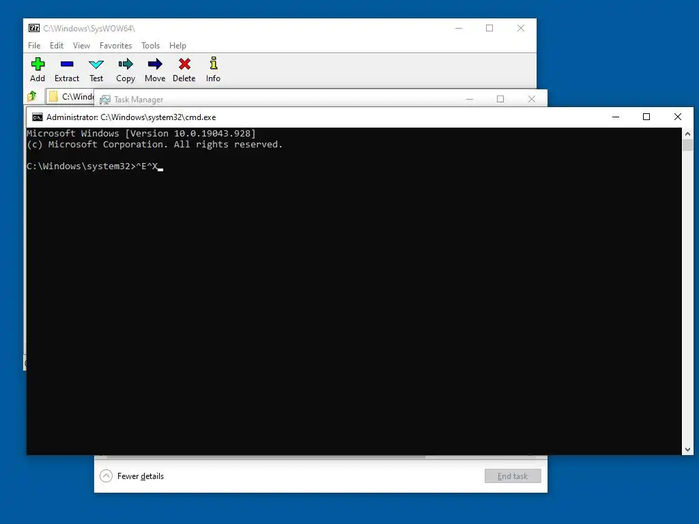The height and width of the screenshot is (524, 699).
Task: Click the command prompt input line
Action: [94, 166]
